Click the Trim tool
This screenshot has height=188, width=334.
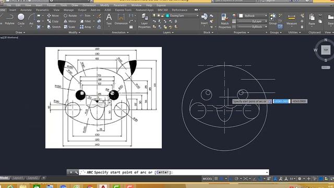(x=85, y=16)
